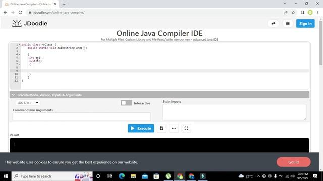Dismiss cookie notice with Got it!
This screenshot has width=323, height=181.
pos(294,162)
